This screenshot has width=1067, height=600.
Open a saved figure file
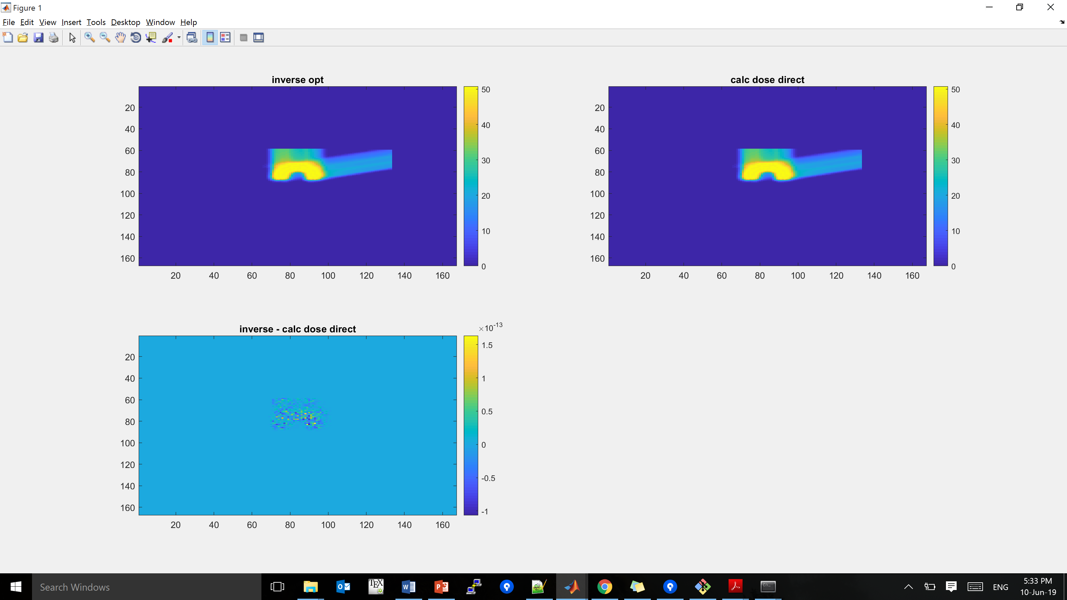pos(23,37)
